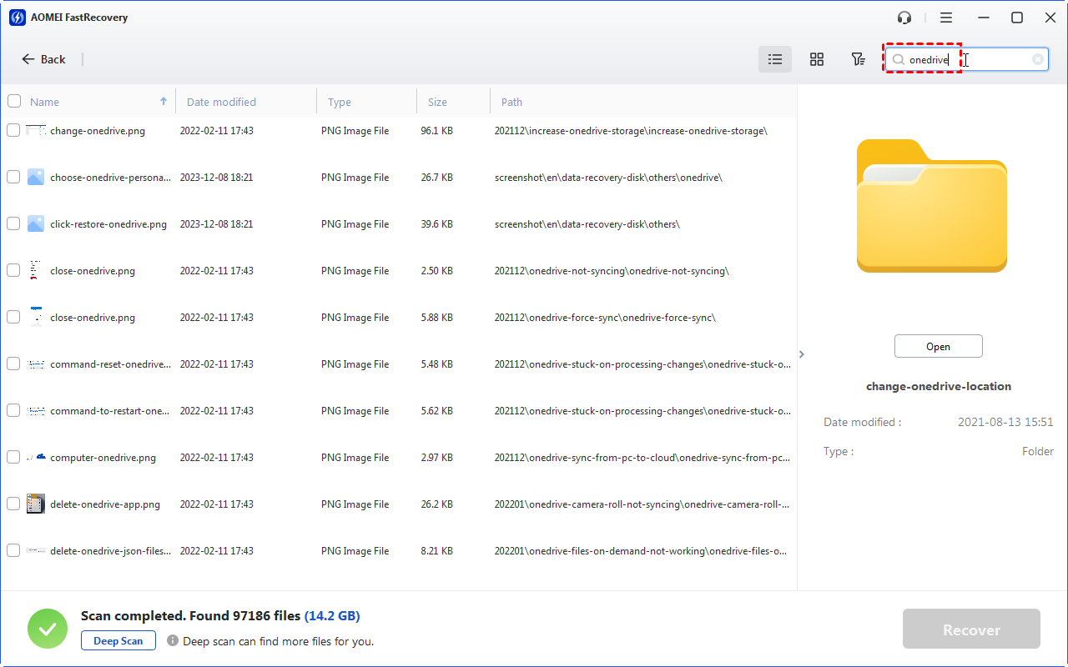1068x667 pixels.
Task: Click the search magnifier icon
Action: [898, 59]
